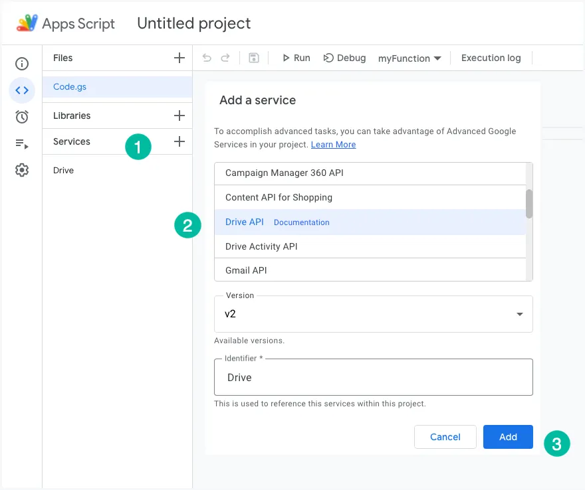Open the Triggers clock icon

tap(21, 116)
